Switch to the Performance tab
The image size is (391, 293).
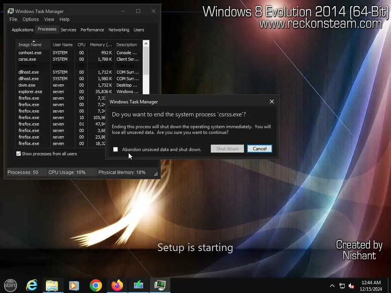[x=92, y=30]
